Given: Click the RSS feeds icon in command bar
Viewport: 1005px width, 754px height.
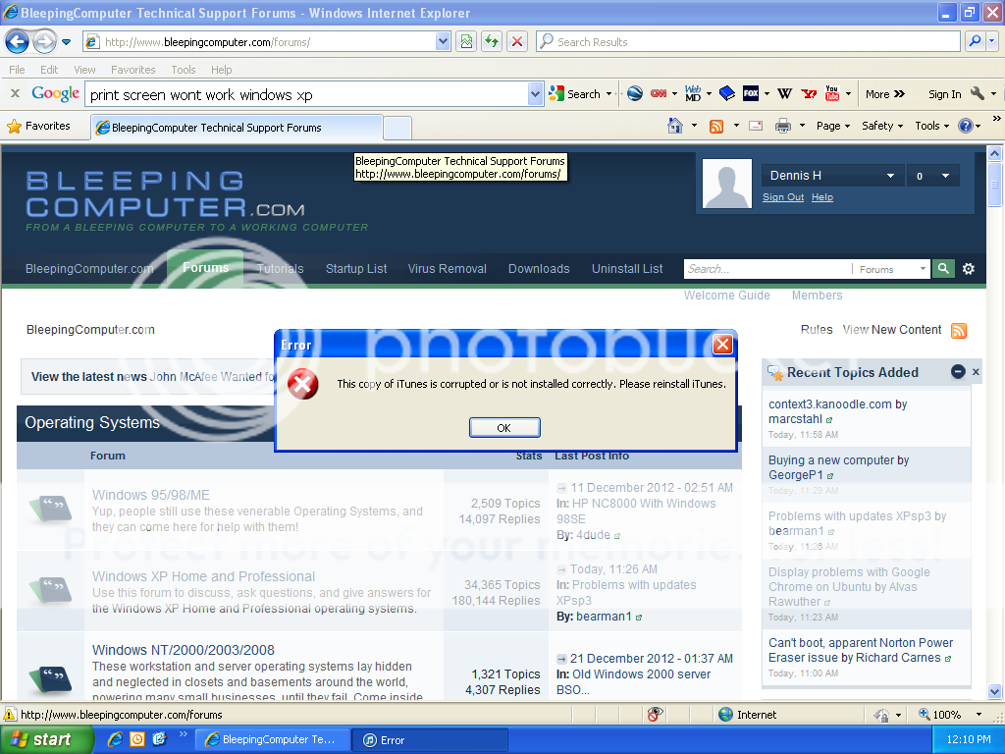Looking at the screenshot, I should click(x=716, y=126).
